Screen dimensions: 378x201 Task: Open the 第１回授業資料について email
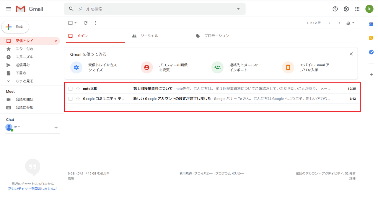point(212,89)
